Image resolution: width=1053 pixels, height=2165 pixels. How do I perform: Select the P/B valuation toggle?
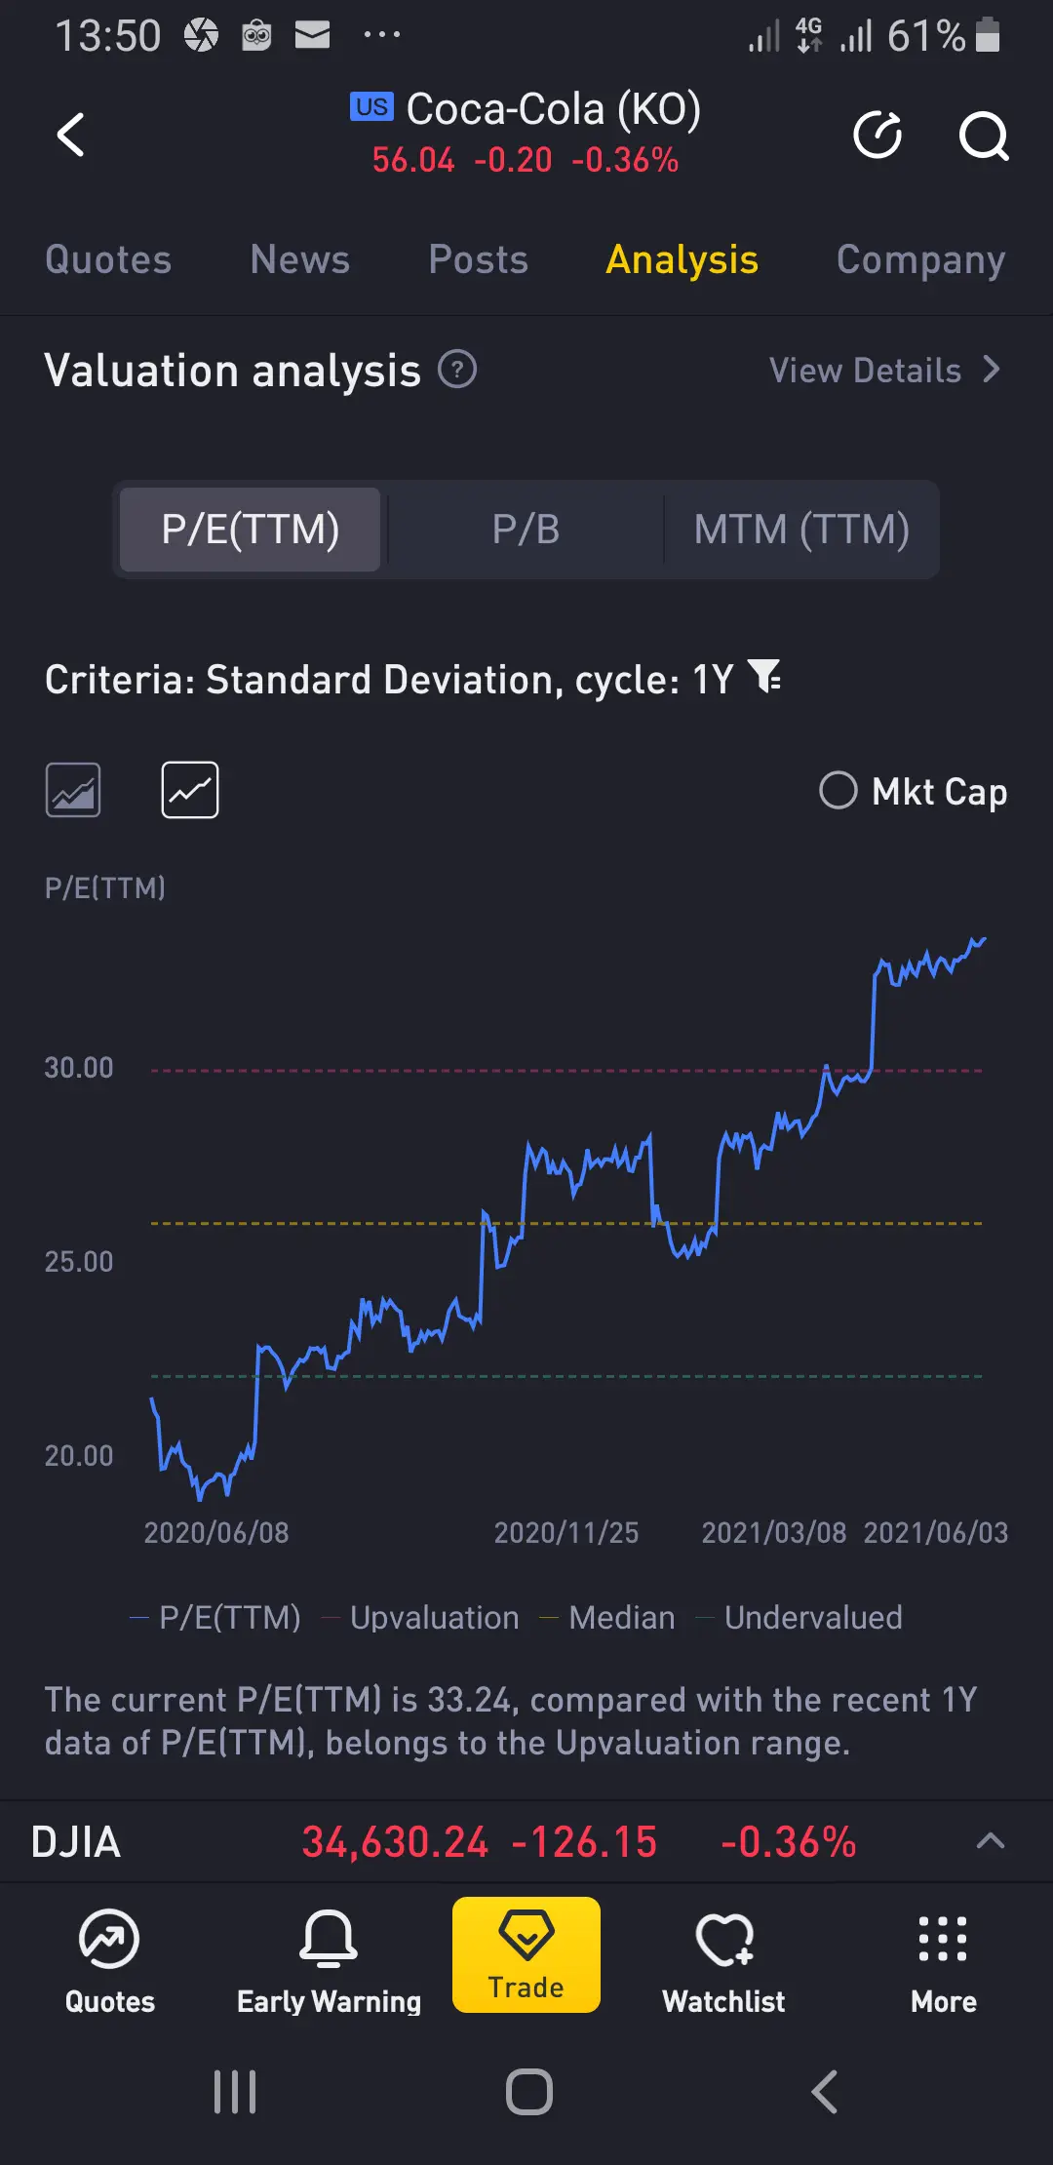point(526,530)
